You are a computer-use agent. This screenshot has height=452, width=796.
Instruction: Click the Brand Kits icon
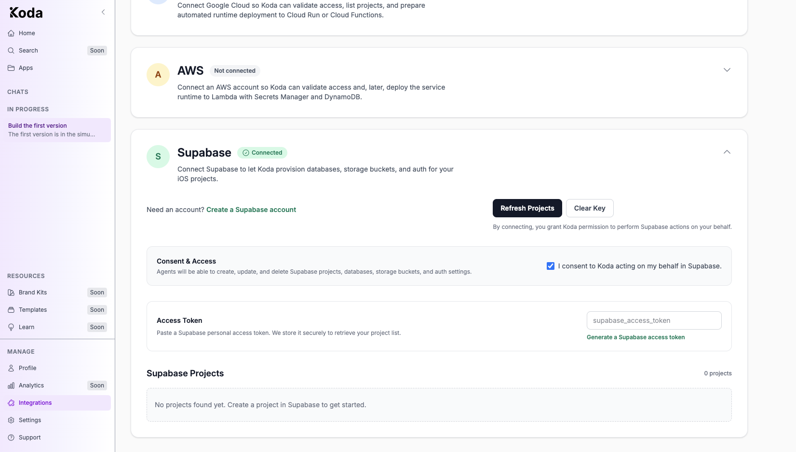pyautogui.click(x=11, y=292)
